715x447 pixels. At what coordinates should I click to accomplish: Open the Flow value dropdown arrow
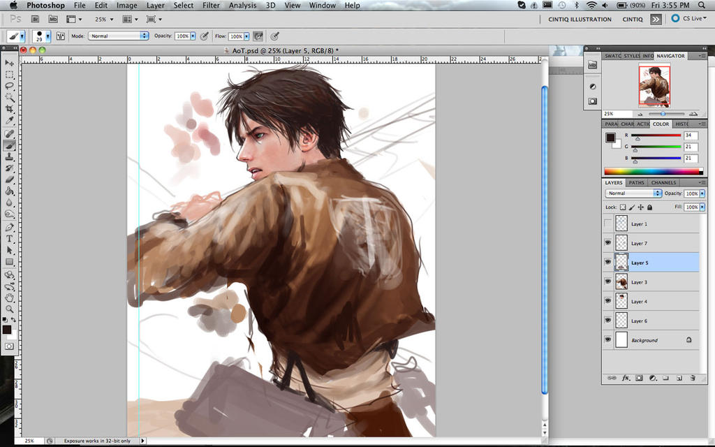click(246, 36)
